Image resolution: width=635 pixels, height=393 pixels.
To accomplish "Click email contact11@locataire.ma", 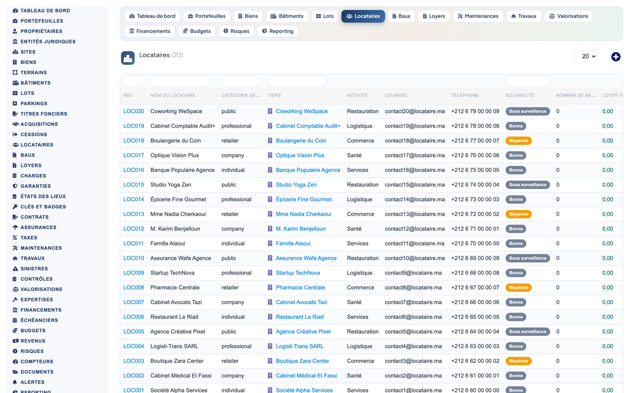I will coord(414,244).
